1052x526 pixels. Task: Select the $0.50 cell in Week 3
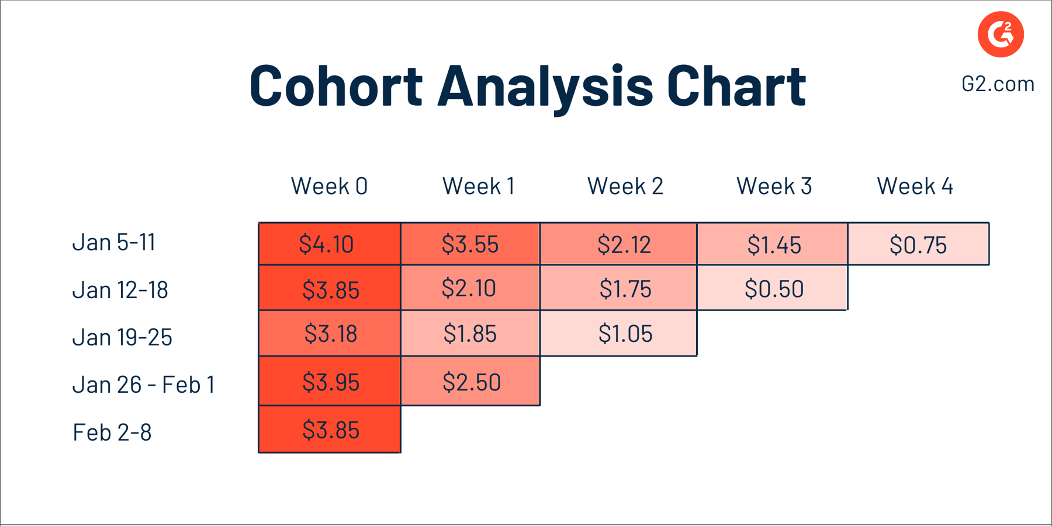[x=773, y=289]
